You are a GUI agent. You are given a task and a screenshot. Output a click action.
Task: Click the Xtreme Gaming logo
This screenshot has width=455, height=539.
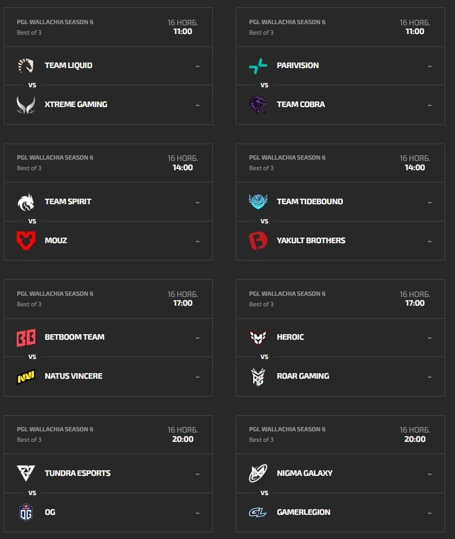[x=26, y=105]
